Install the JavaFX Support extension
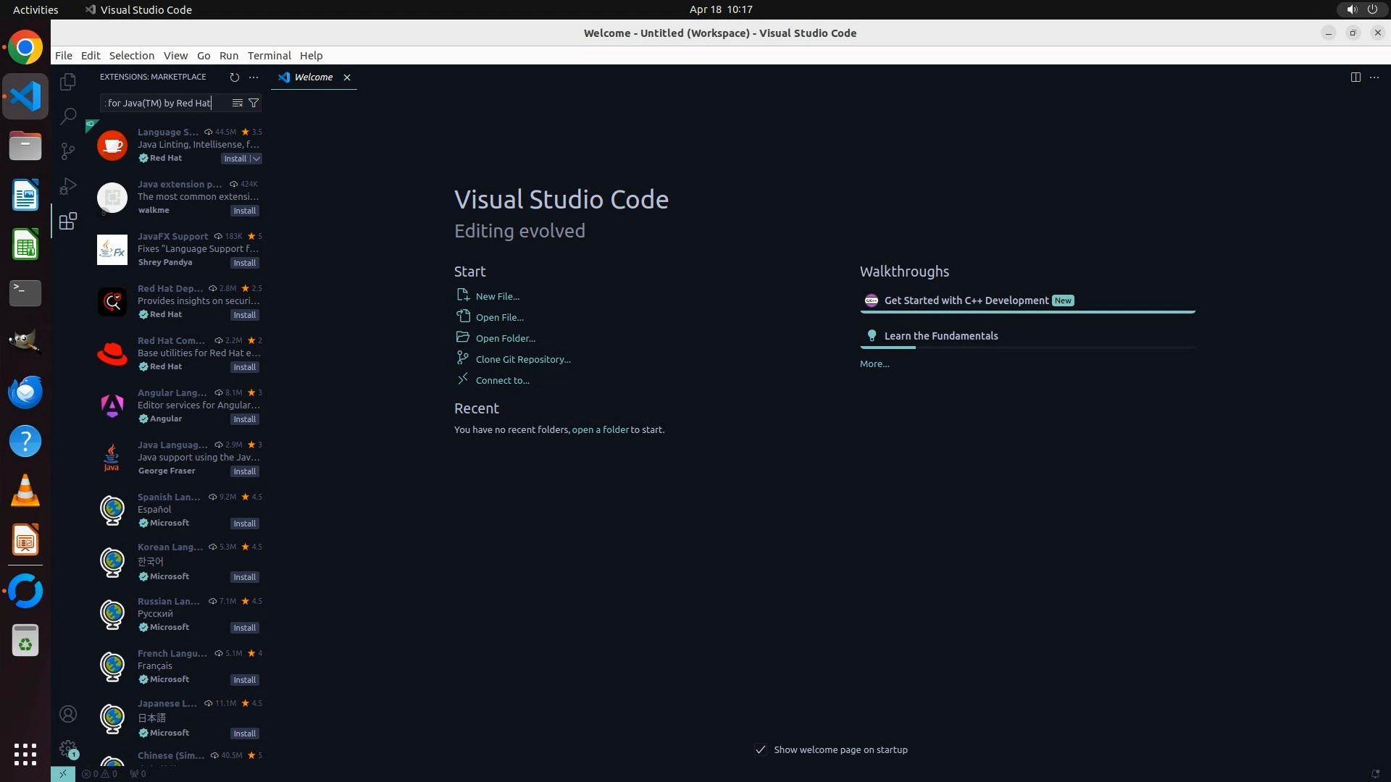Image resolution: width=1391 pixels, height=782 pixels. (244, 263)
